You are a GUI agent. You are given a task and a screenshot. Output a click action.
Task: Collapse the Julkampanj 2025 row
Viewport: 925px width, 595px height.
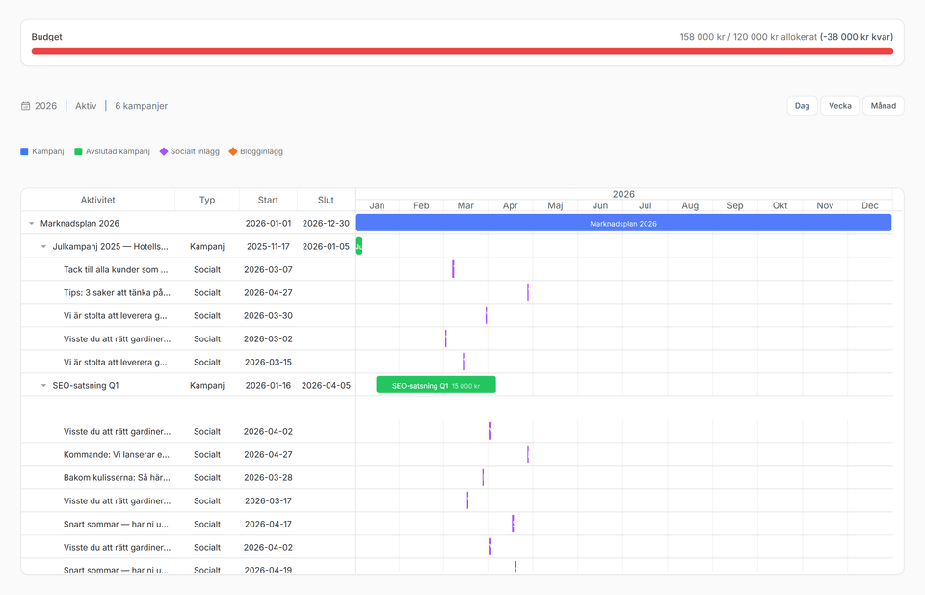point(43,246)
